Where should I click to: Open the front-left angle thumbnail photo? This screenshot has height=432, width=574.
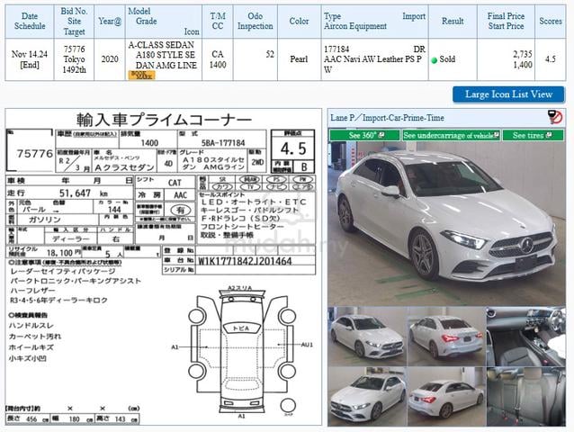tap(367, 336)
